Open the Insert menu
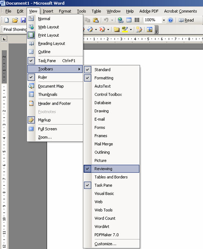Viewport: 203px width, 249px height. [48, 11]
